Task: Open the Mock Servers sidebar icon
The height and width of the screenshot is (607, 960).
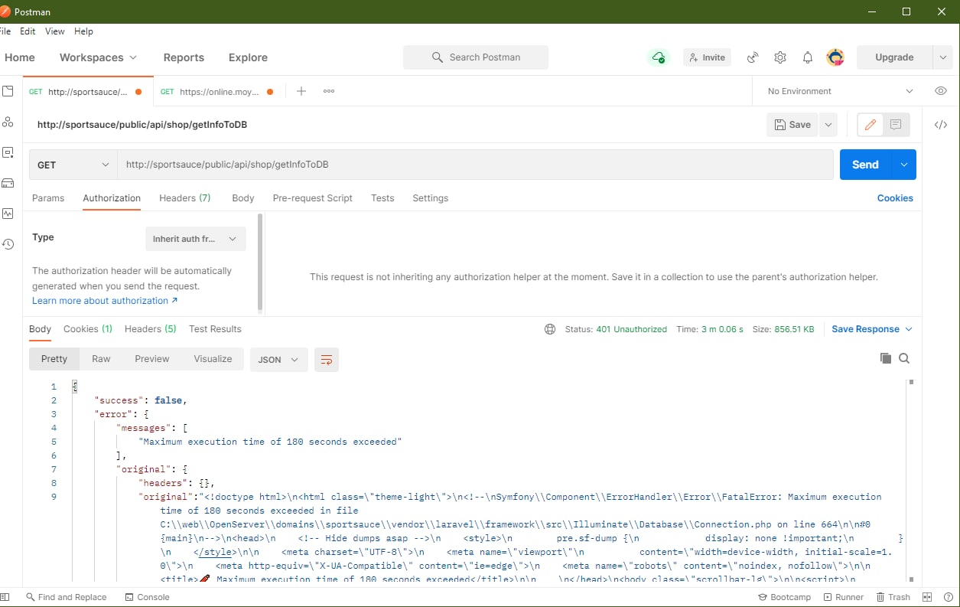Action: pos(8,183)
